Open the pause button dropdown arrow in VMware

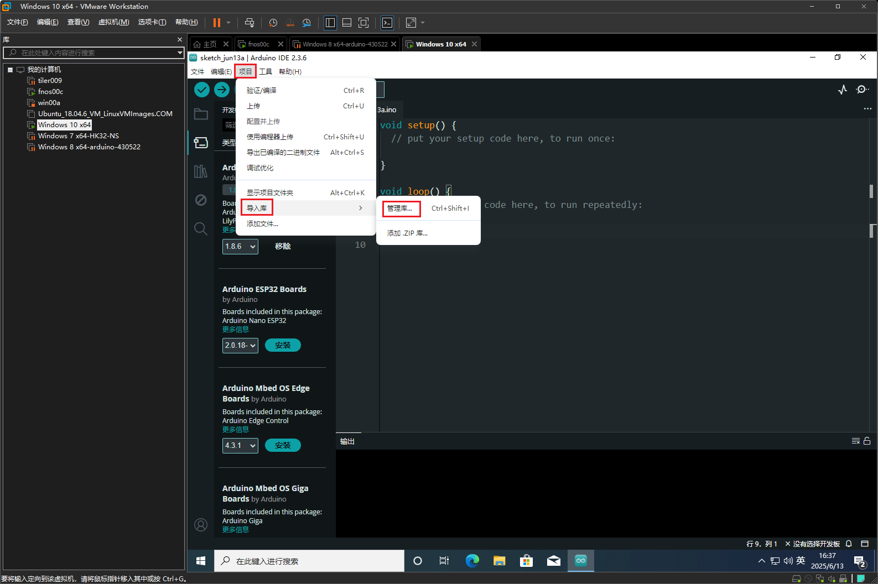pos(228,23)
